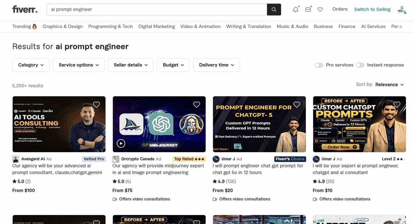Viewport: 413px width, 224px height.
Task: Click the Fiverr logo
Action: tap(25, 9)
